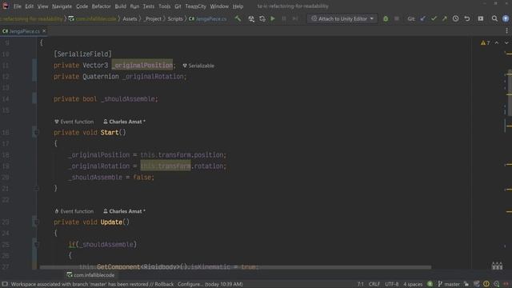
Task: Click the Build Solution hammer icon
Action: point(238,18)
